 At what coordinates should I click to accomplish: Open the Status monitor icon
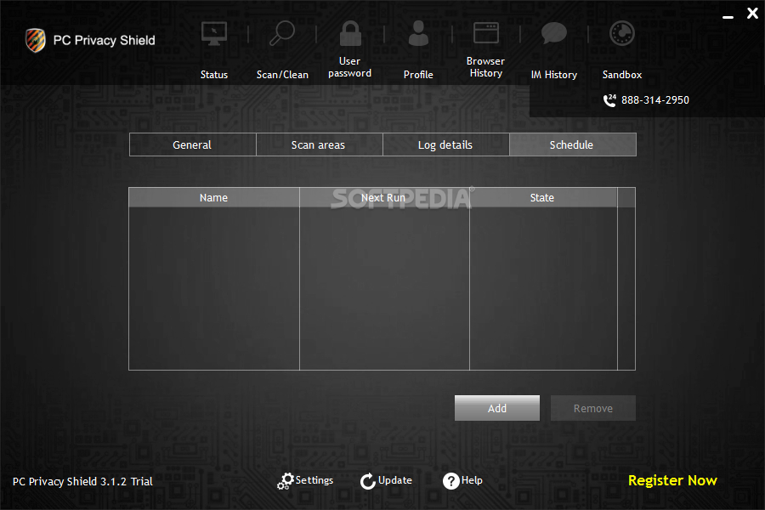pyautogui.click(x=213, y=34)
